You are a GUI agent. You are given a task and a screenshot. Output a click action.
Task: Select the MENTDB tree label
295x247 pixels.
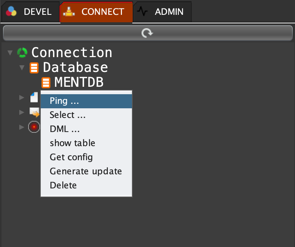(x=79, y=82)
